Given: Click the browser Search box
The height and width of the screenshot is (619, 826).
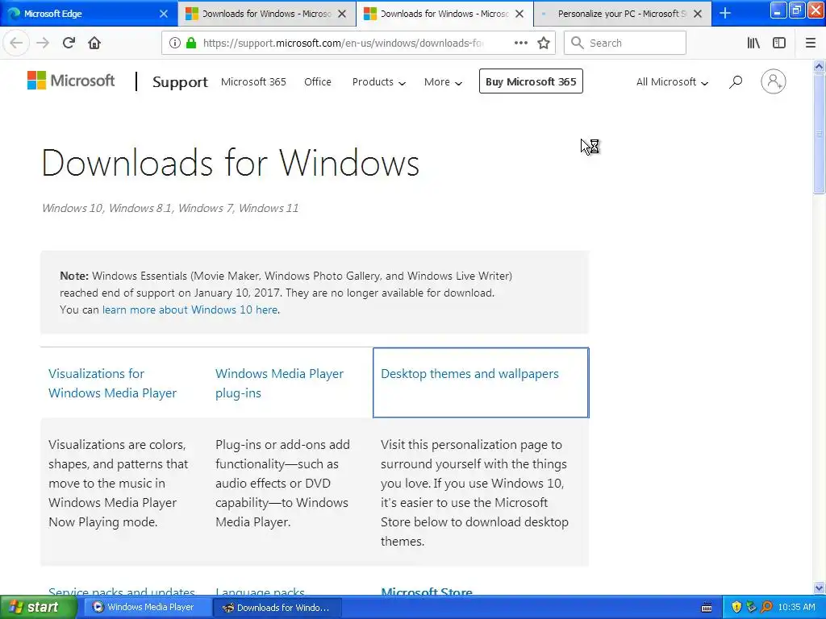Looking at the screenshot, I should tap(625, 43).
